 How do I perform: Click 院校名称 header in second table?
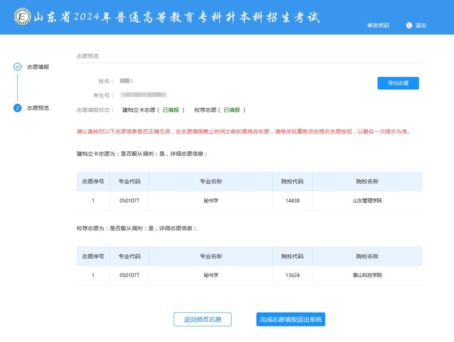tap(367, 256)
